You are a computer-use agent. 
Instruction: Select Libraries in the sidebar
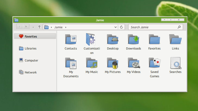pos(30,48)
